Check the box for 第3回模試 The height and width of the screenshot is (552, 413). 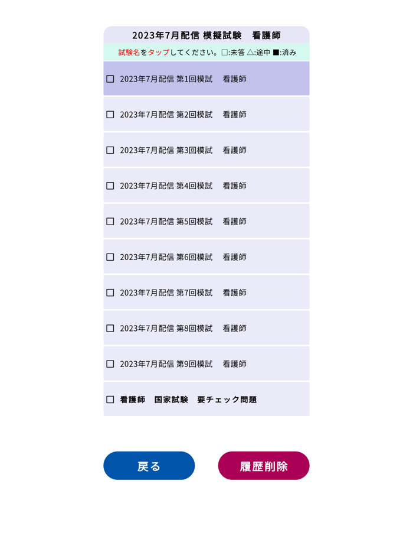[110, 150]
